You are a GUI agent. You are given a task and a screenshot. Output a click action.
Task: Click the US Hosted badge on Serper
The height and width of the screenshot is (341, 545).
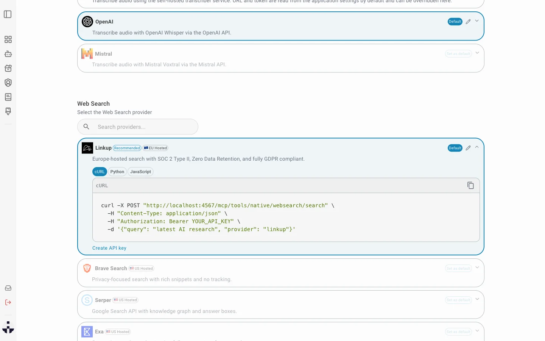point(126,300)
